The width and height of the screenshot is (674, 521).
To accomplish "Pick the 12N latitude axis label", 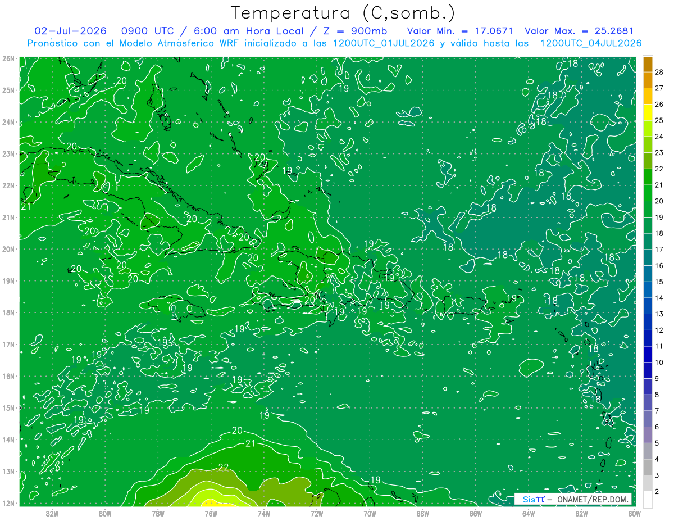I will point(8,503).
